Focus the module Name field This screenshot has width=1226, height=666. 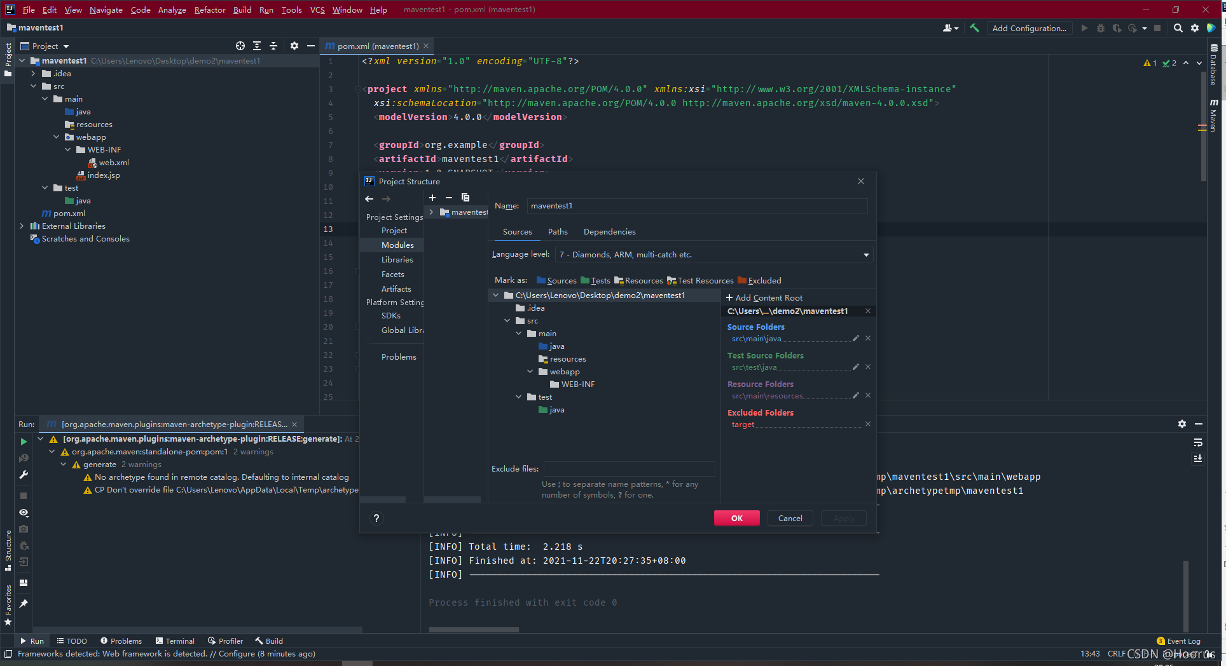click(x=697, y=206)
